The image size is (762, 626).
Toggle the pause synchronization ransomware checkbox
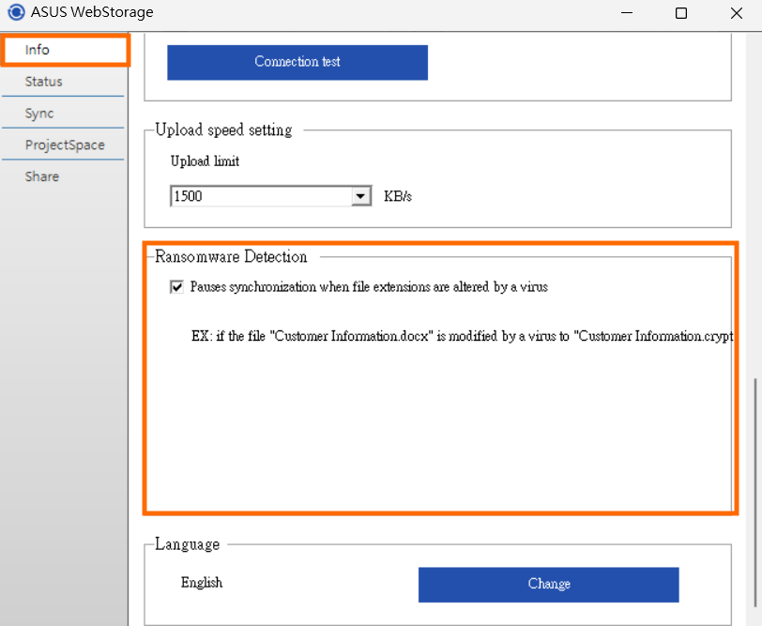176,287
